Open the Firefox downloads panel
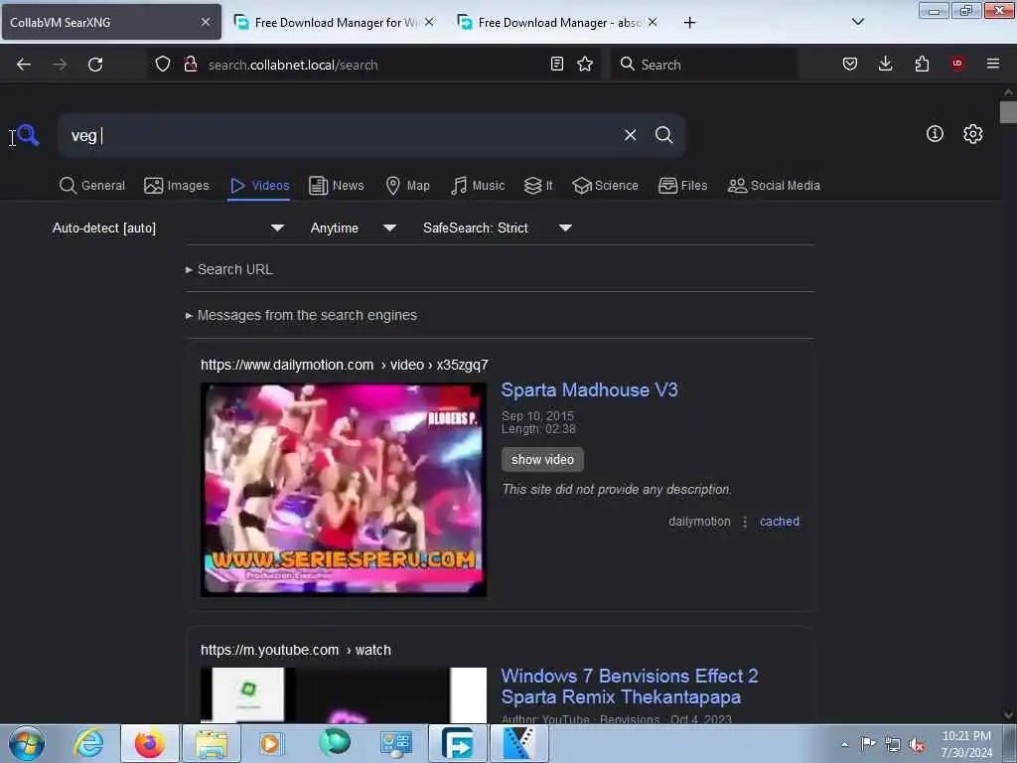 [x=885, y=64]
